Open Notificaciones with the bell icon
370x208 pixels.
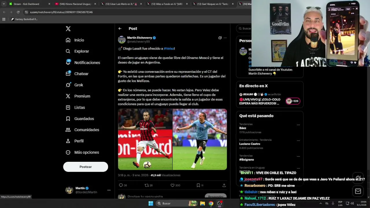83,62
